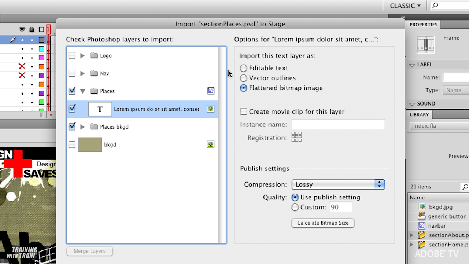This screenshot has height=264, width=469.
Task: Expand the Logo folder triangle
Action: (82, 55)
